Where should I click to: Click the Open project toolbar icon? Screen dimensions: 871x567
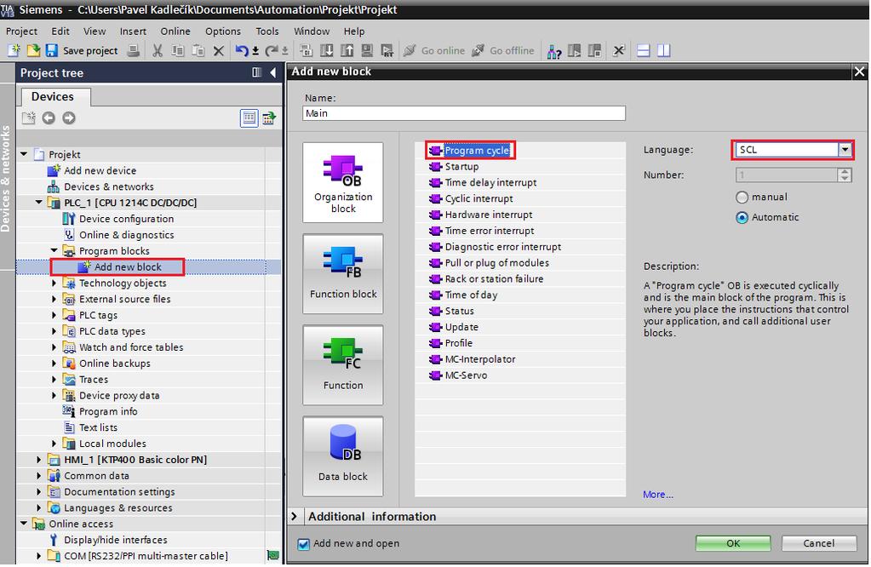[x=33, y=50]
